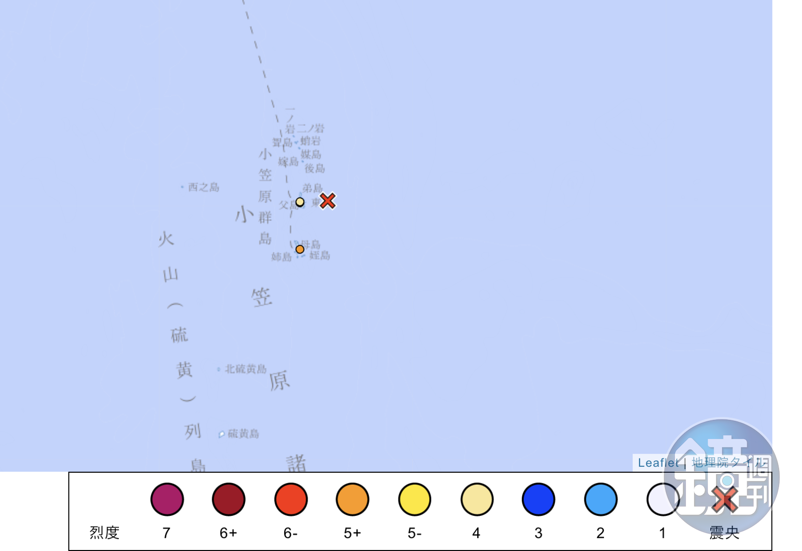Screen dimensions: 802x551
Task: Click the 震央 epicenter X icon in legend
Action: [x=724, y=499]
